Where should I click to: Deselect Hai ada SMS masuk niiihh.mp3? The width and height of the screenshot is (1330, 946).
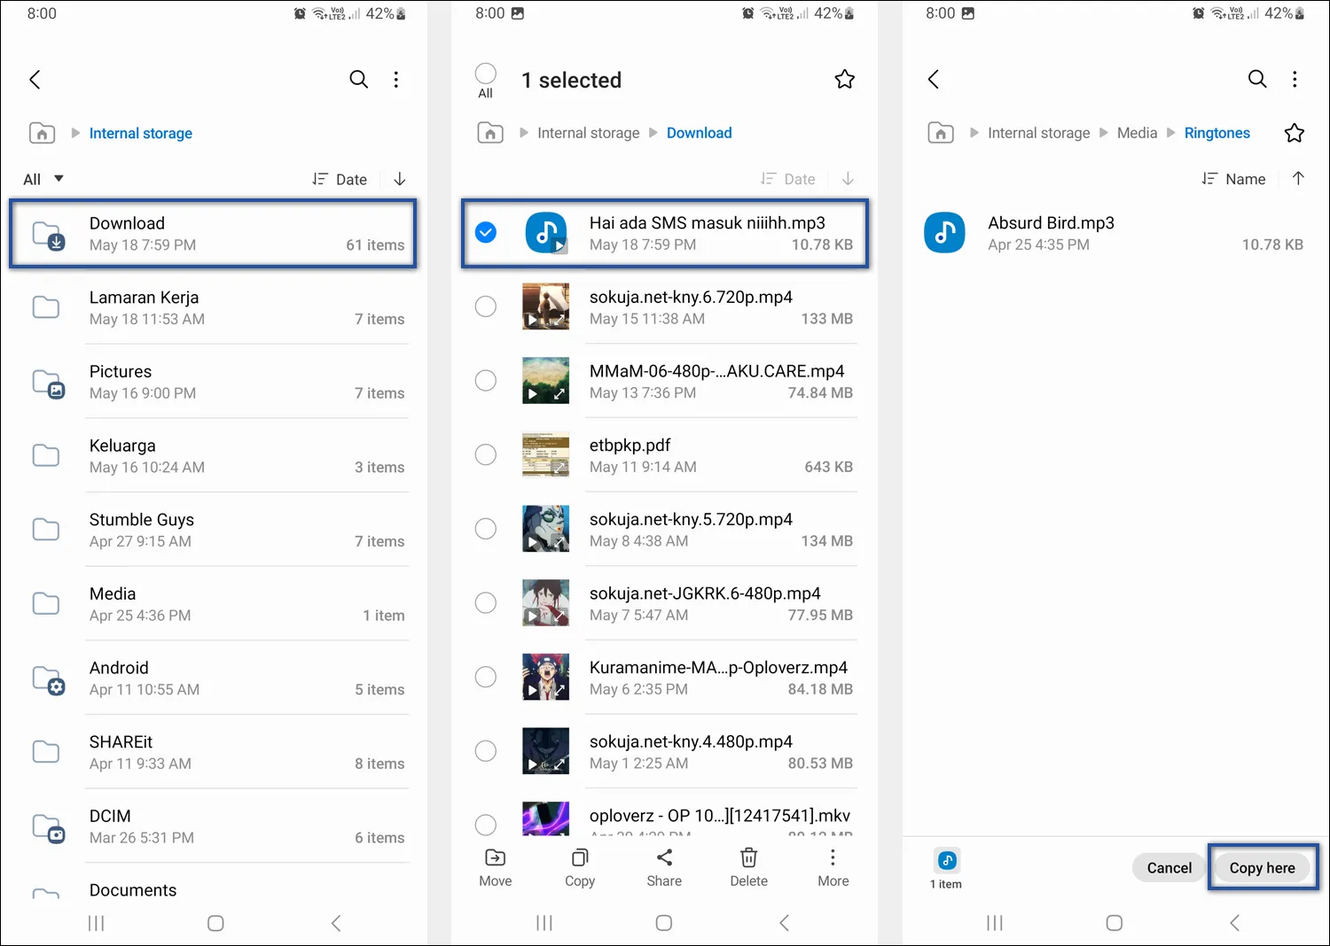pyautogui.click(x=486, y=232)
